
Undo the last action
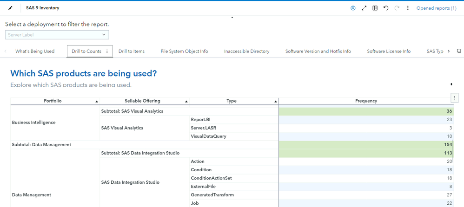tap(386, 8)
